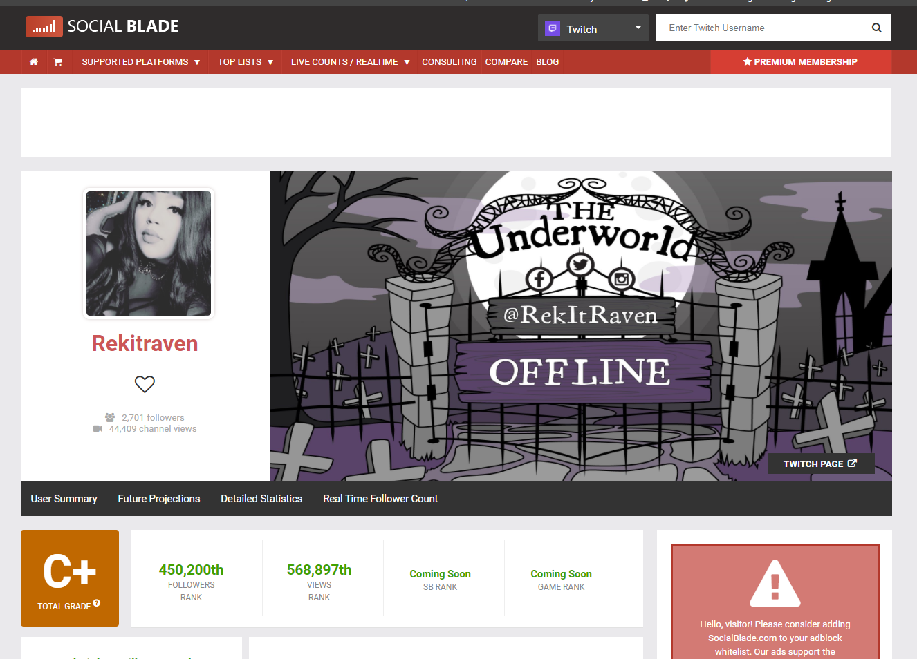
Task: Click the 2,701 followers text
Action: pos(153,417)
